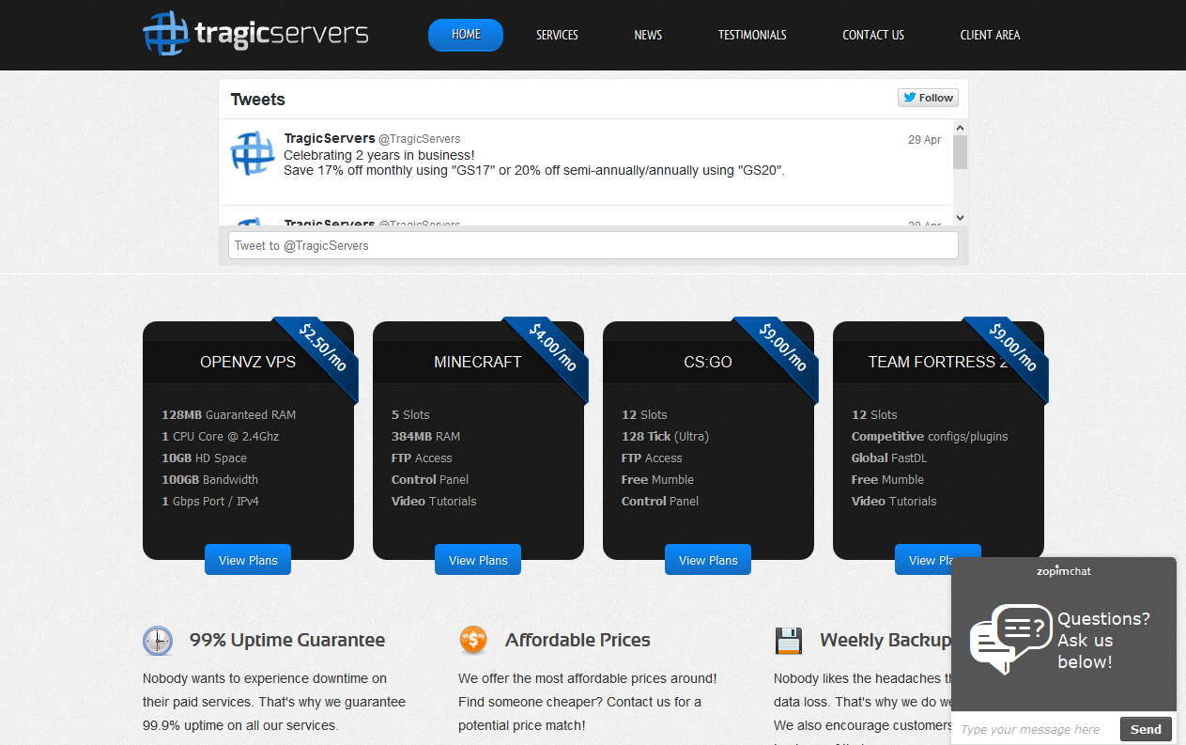1186x745 pixels.
Task: Click "100GB Bandwidth" in OpenVZ card
Action: coord(209,479)
